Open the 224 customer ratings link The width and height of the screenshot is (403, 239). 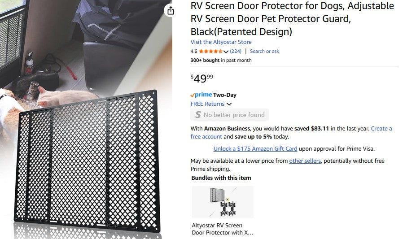coord(236,52)
